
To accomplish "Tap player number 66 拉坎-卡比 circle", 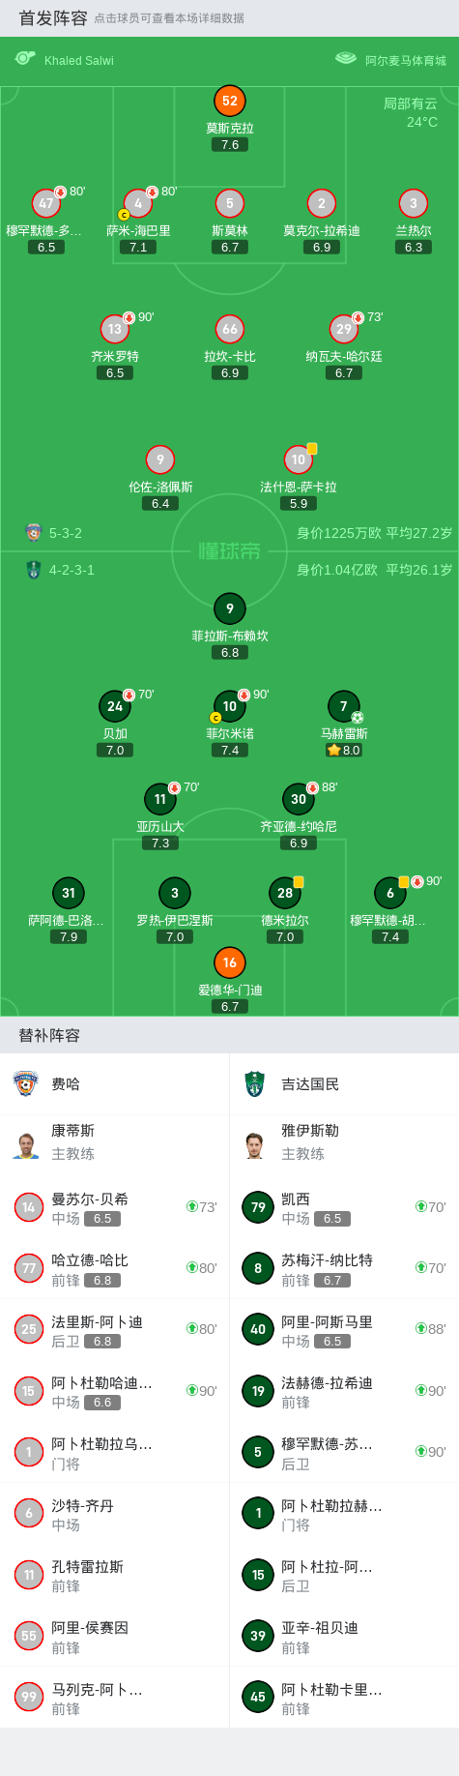I will 229,329.
